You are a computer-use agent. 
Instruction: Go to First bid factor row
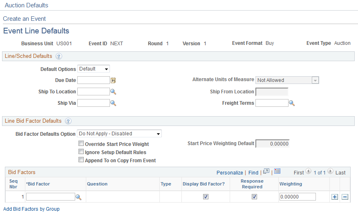299,173
